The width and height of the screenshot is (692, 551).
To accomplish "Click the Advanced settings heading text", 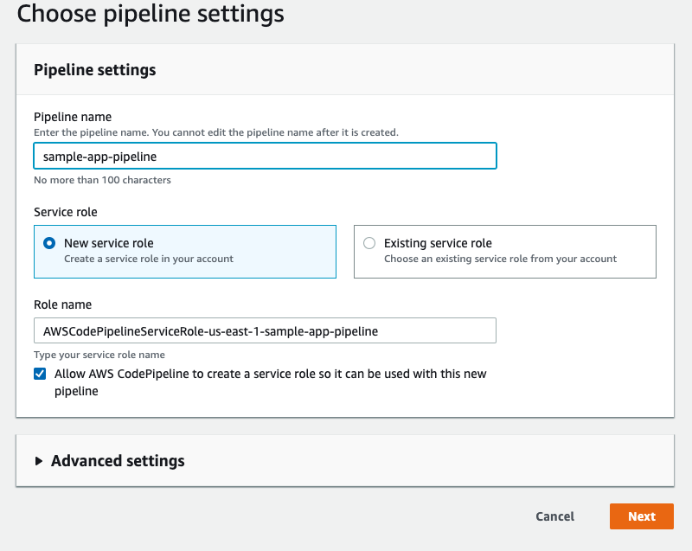I will (x=118, y=461).
